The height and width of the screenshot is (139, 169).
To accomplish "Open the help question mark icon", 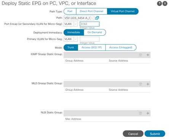I will coord(159,3).
